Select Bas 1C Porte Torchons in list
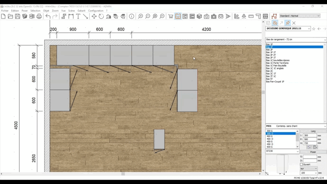This screenshot has width=327, height=184. click(x=277, y=63)
